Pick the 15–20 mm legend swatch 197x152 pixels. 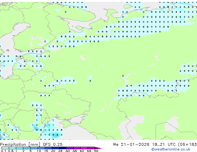48,148
